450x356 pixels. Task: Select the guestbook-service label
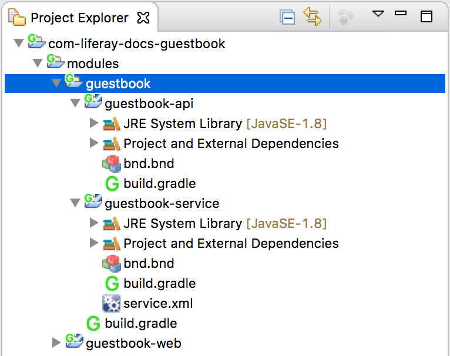click(162, 203)
